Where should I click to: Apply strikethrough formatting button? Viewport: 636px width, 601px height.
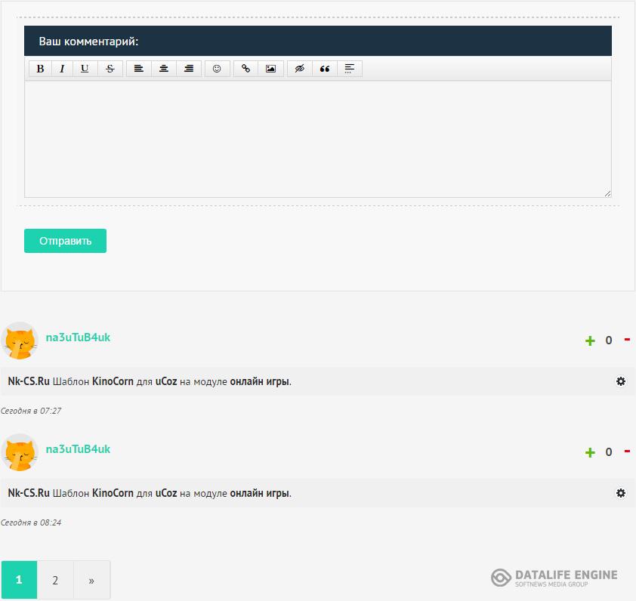[x=110, y=69]
